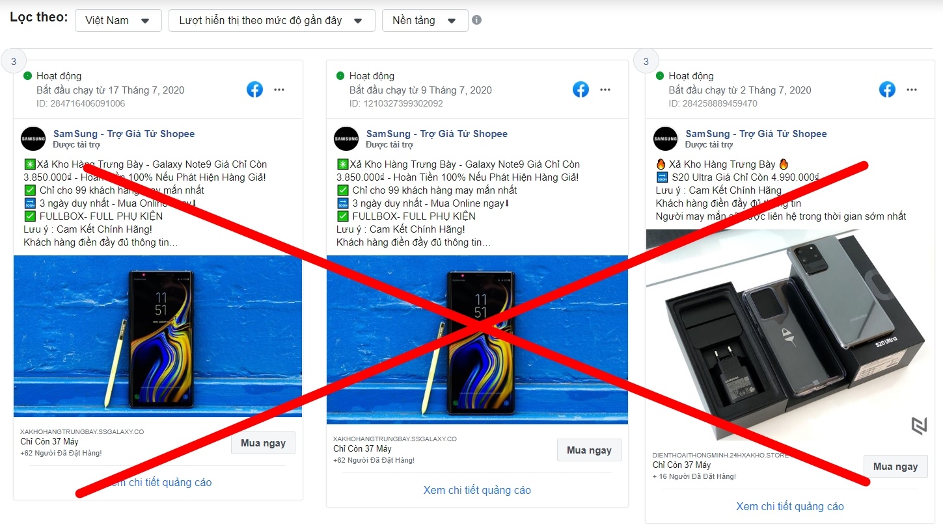This screenshot has width=943, height=527.
Task: Click the SamSung avatar on the S20 Ultra ad
Action: [x=664, y=138]
